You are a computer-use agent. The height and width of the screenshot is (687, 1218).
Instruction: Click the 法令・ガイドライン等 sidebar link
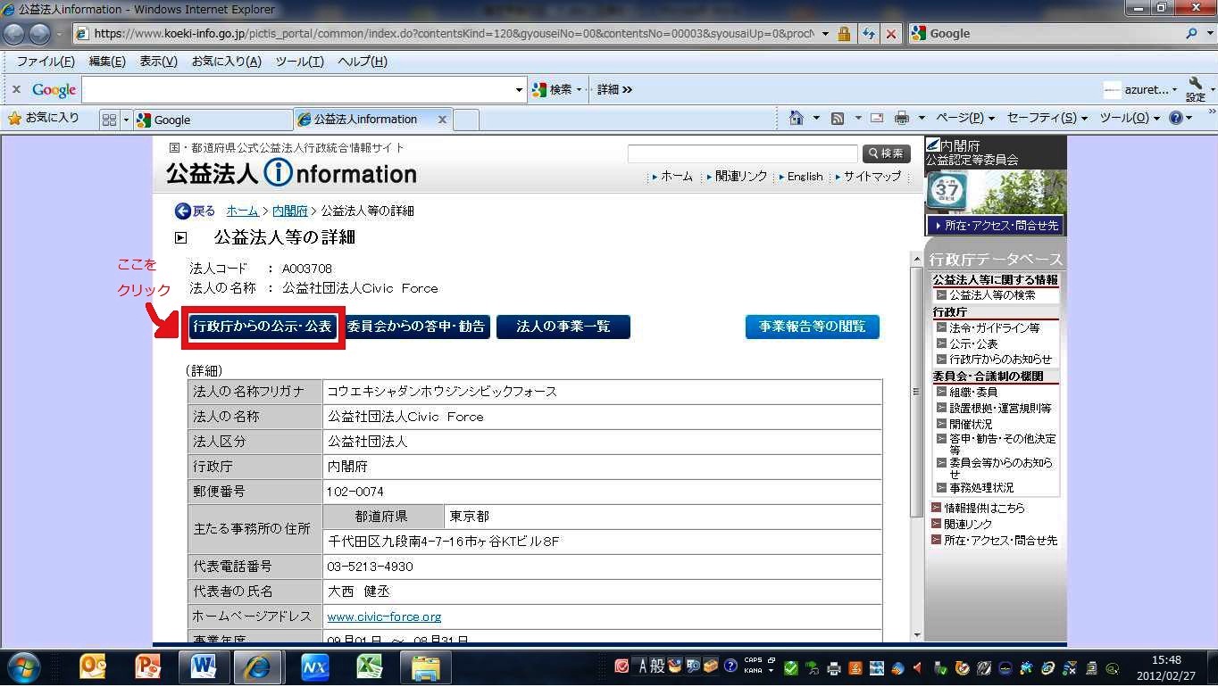[995, 327]
